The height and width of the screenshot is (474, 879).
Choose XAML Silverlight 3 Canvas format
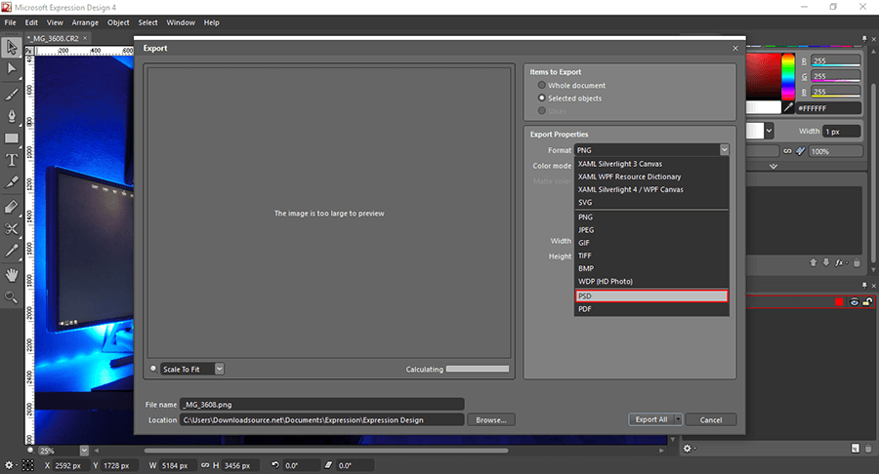click(x=651, y=164)
